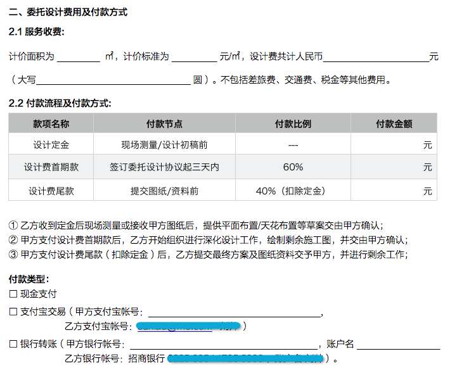This screenshot has width=457, height=368.
Task: Click the 设计定金 cell
Action: point(51,144)
